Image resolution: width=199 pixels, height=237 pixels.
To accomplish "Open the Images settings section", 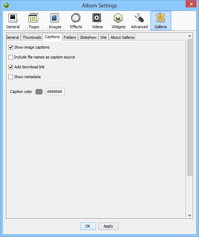I will coord(55,21).
